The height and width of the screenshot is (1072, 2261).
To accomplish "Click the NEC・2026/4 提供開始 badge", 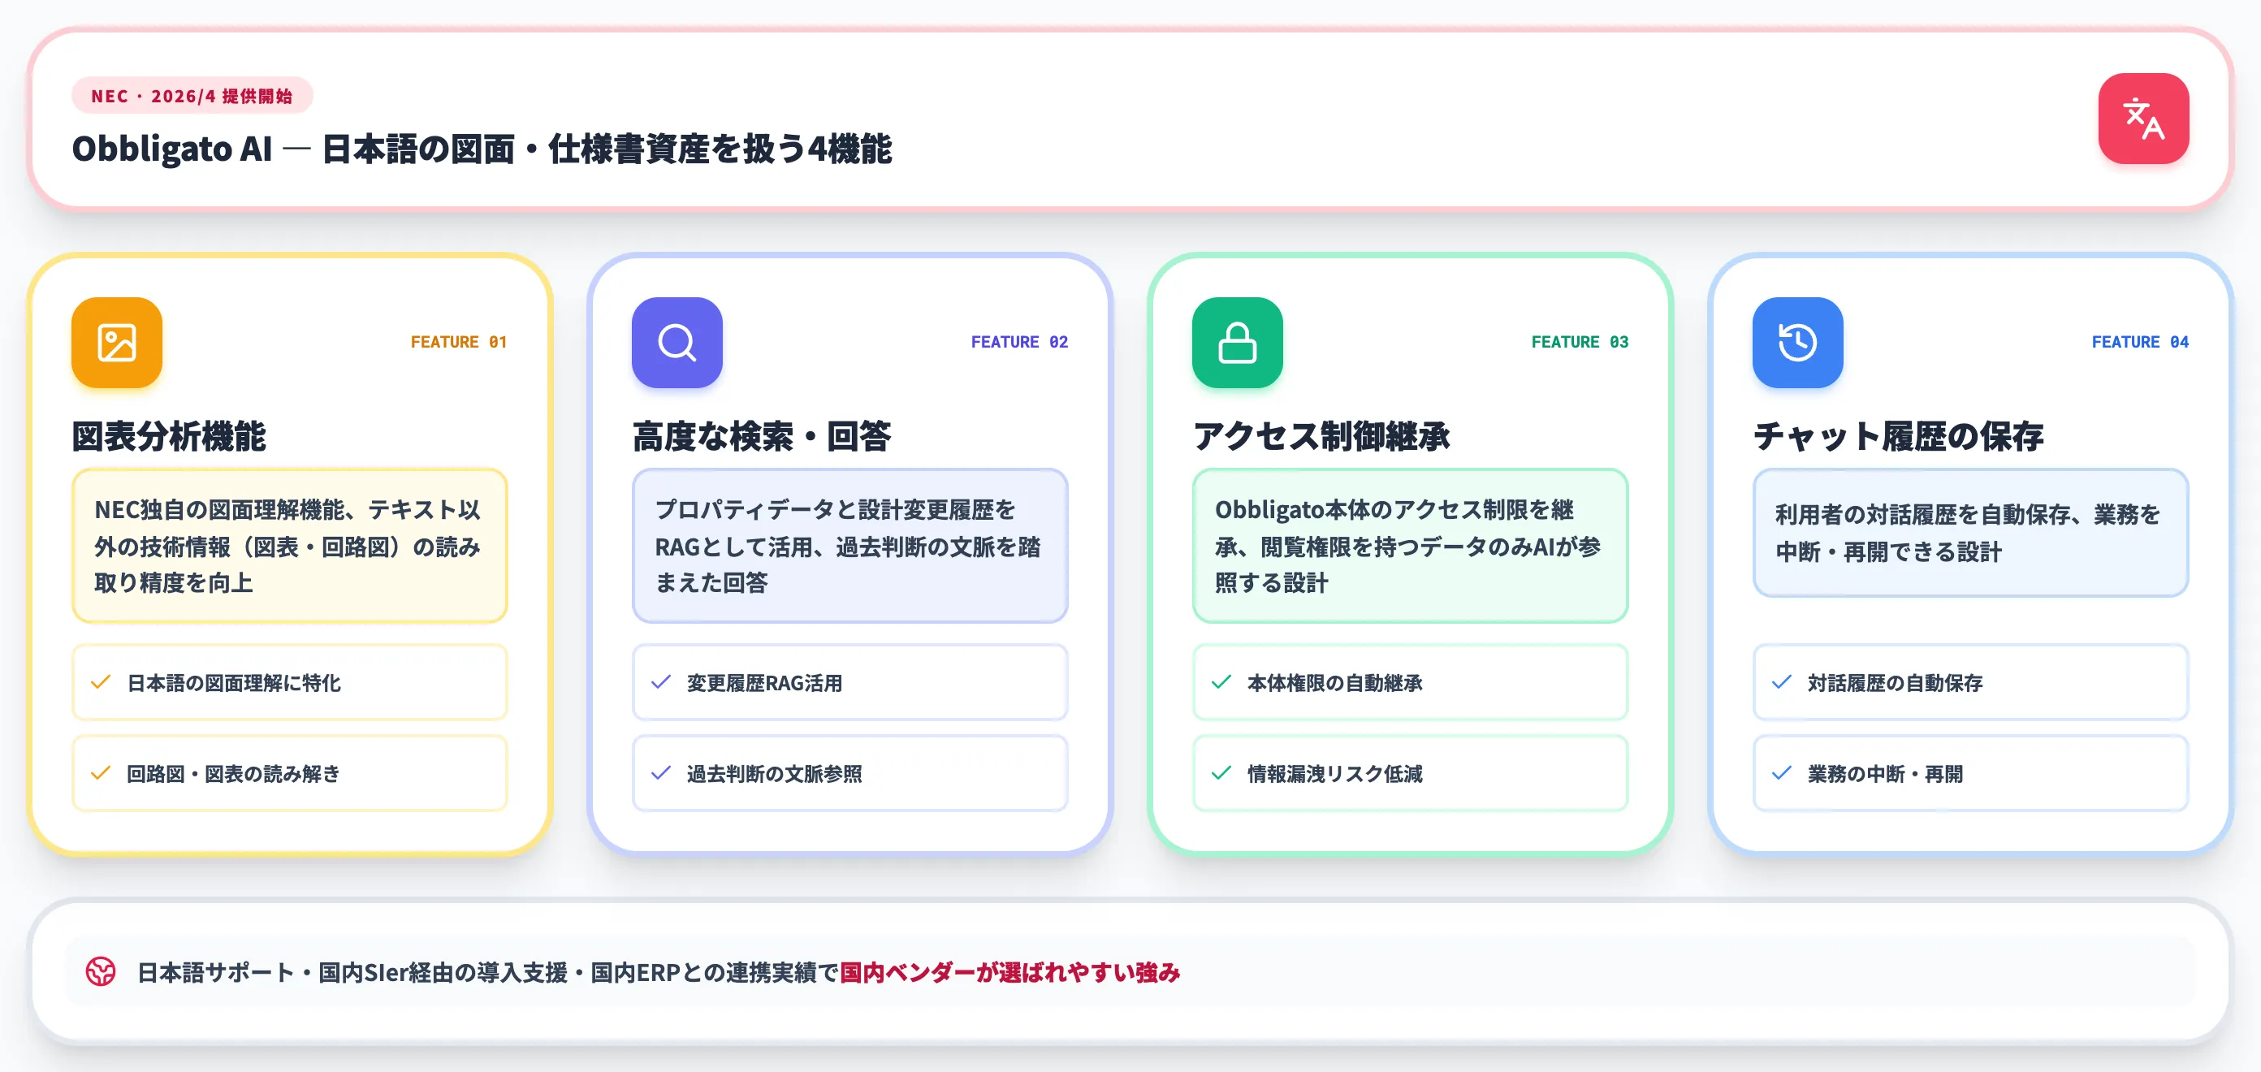I will (x=192, y=96).
